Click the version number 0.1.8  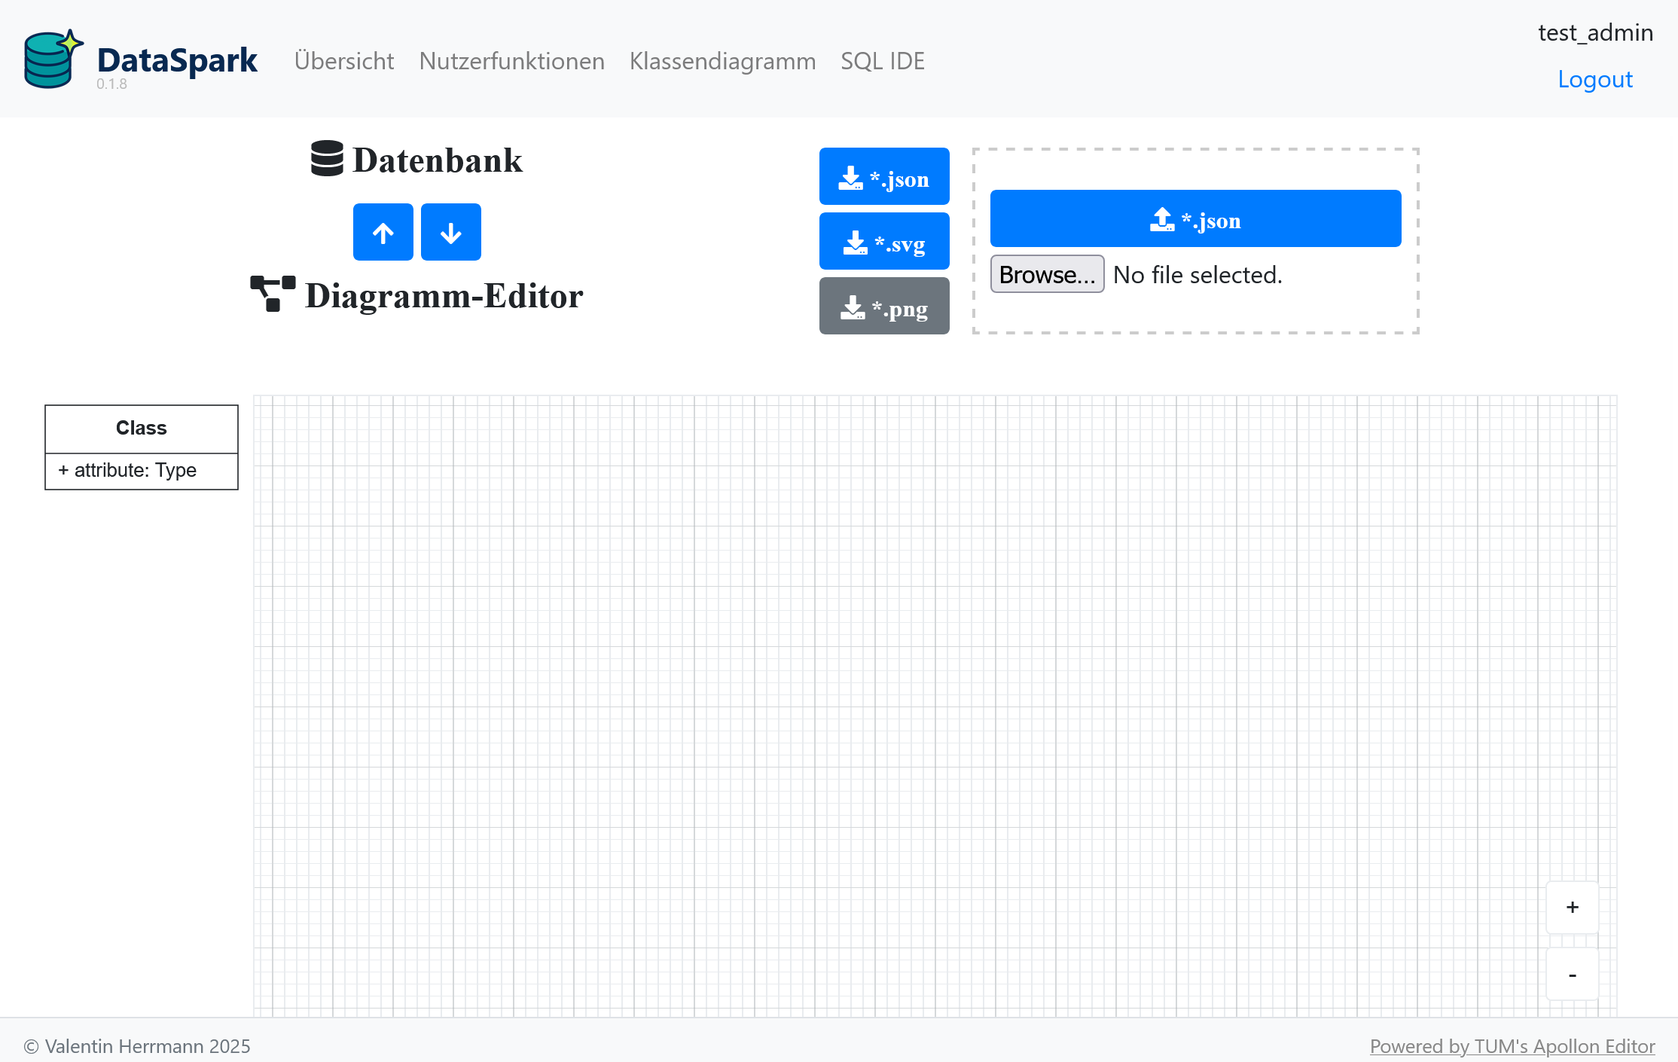[111, 84]
